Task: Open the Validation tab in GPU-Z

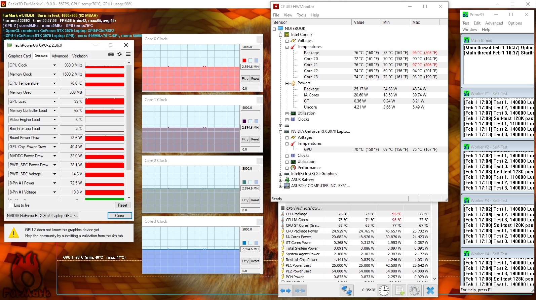Action: click(x=80, y=56)
